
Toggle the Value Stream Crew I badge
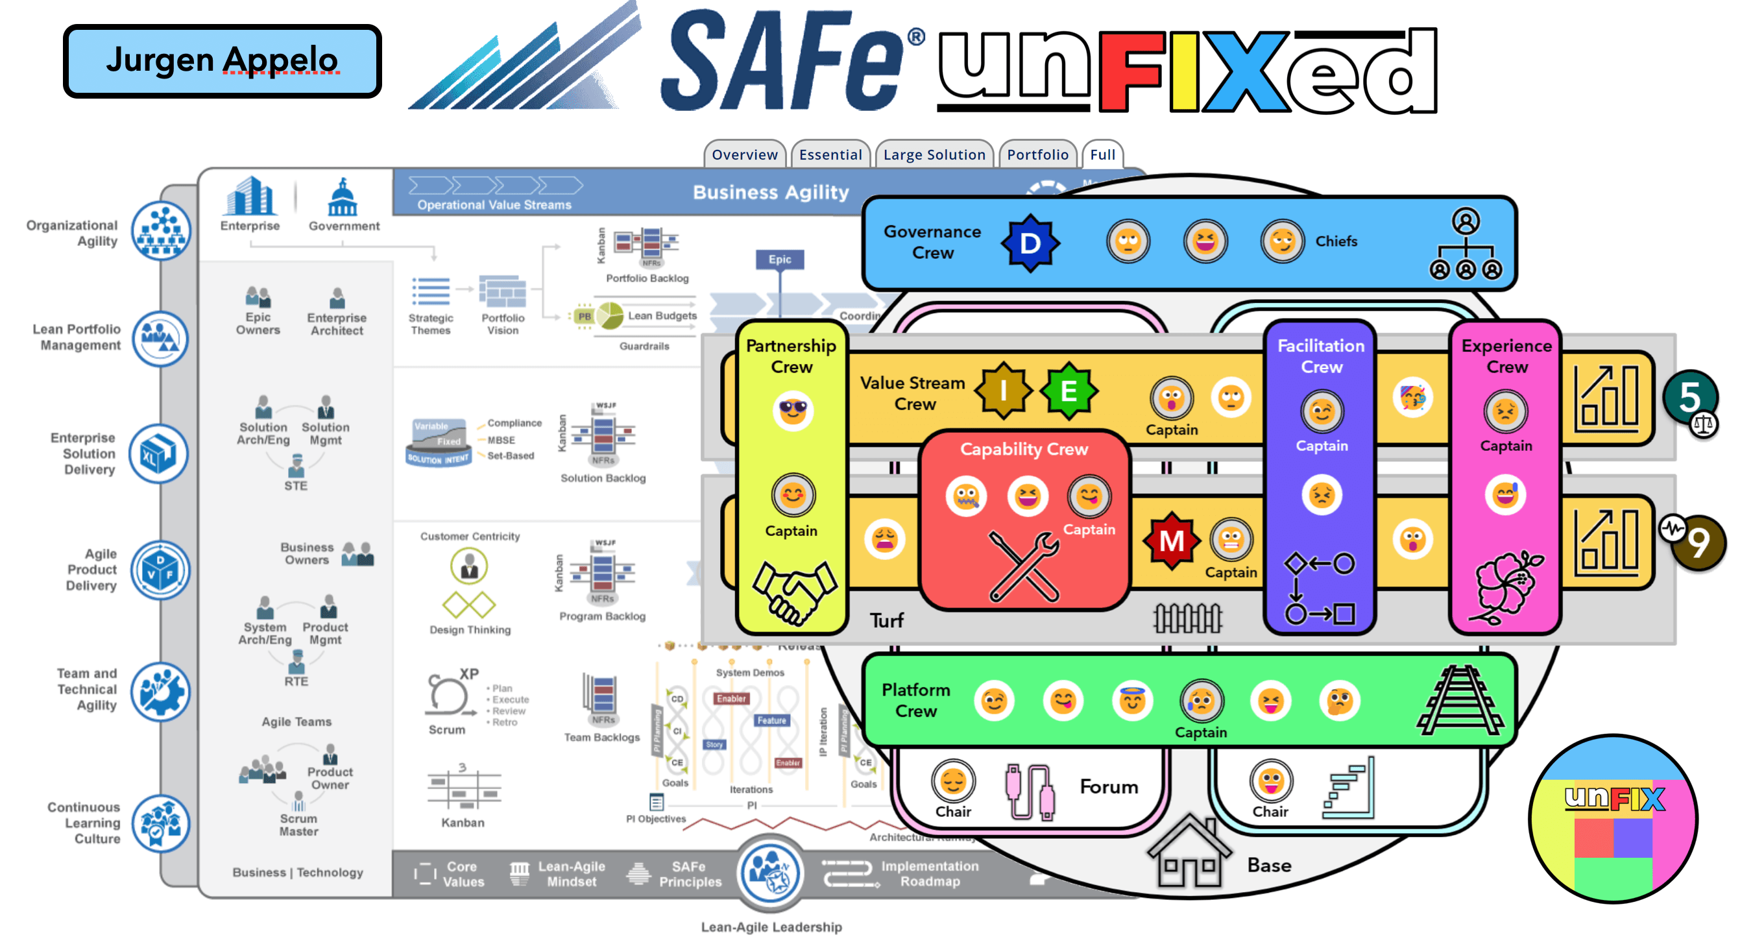(995, 393)
